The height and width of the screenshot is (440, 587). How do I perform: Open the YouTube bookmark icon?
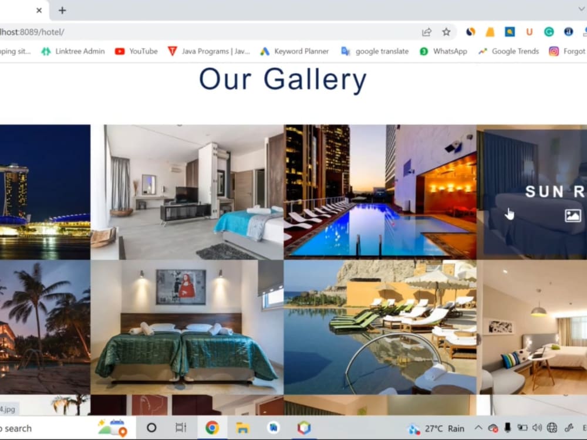(x=119, y=51)
